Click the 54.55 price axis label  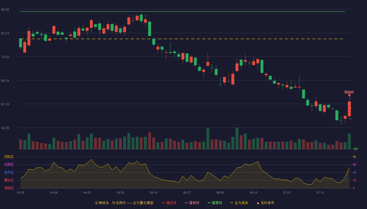pyautogui.click(x=5, y=128)
